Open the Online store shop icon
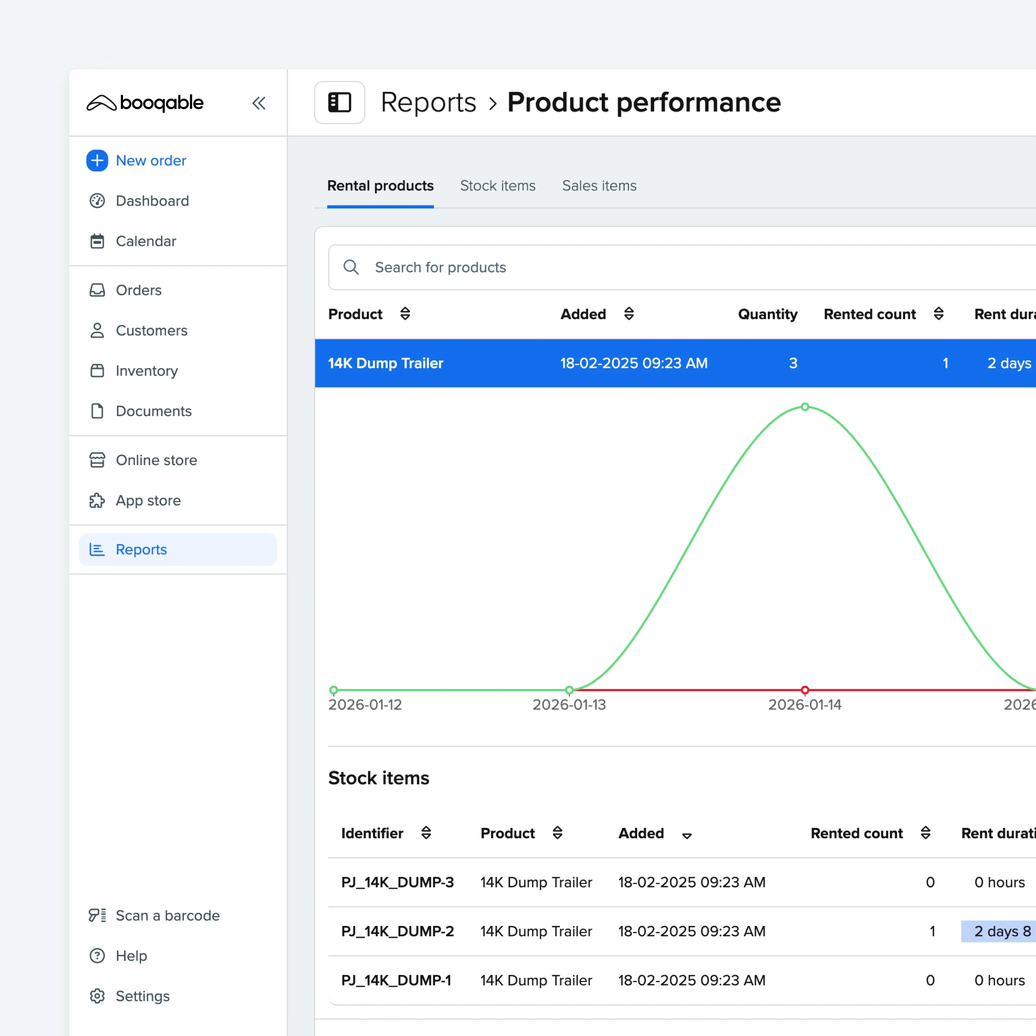Screen dimensions: 1036x1036 click(x=97, y=460)
